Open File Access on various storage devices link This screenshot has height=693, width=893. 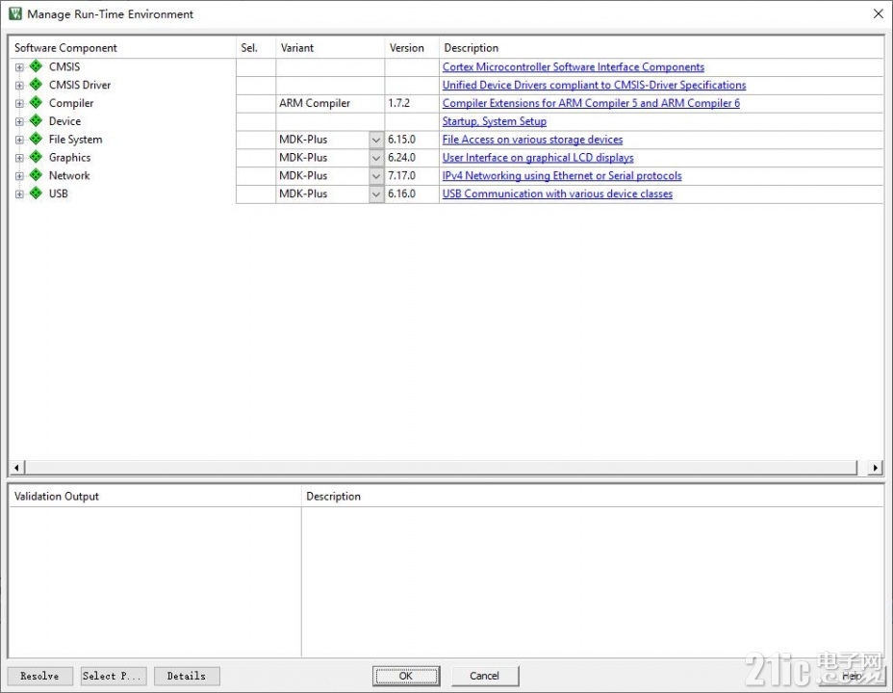(x=532, y=140)
